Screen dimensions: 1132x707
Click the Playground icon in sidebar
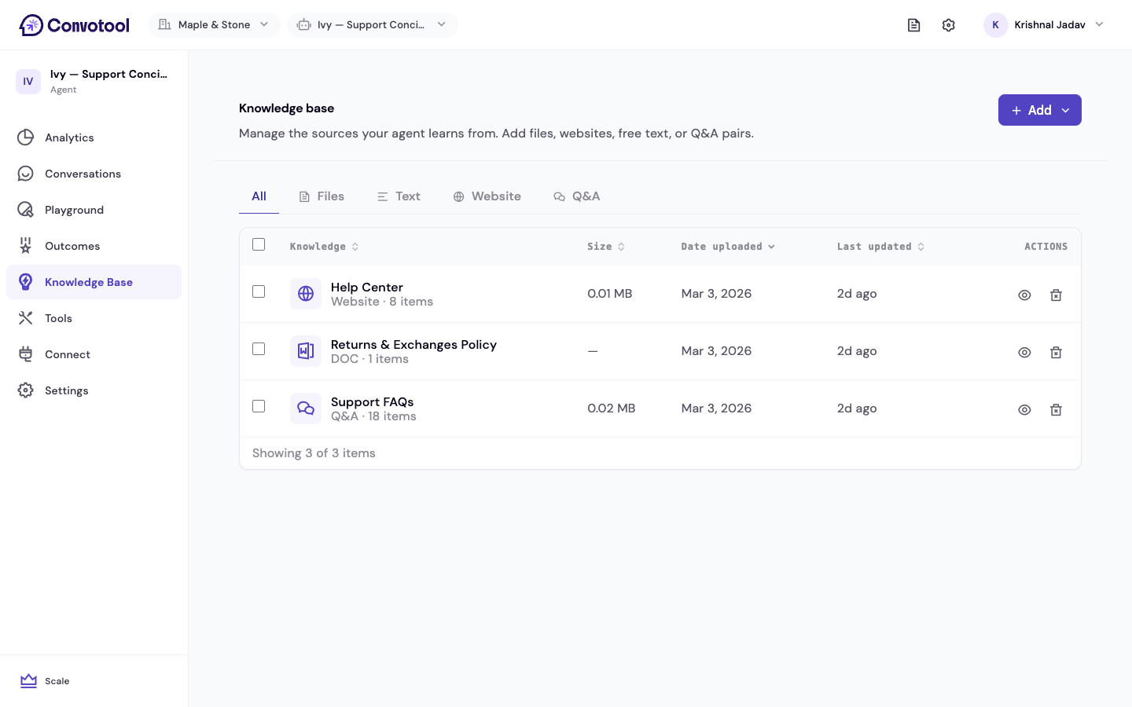[x=26, y=210]
